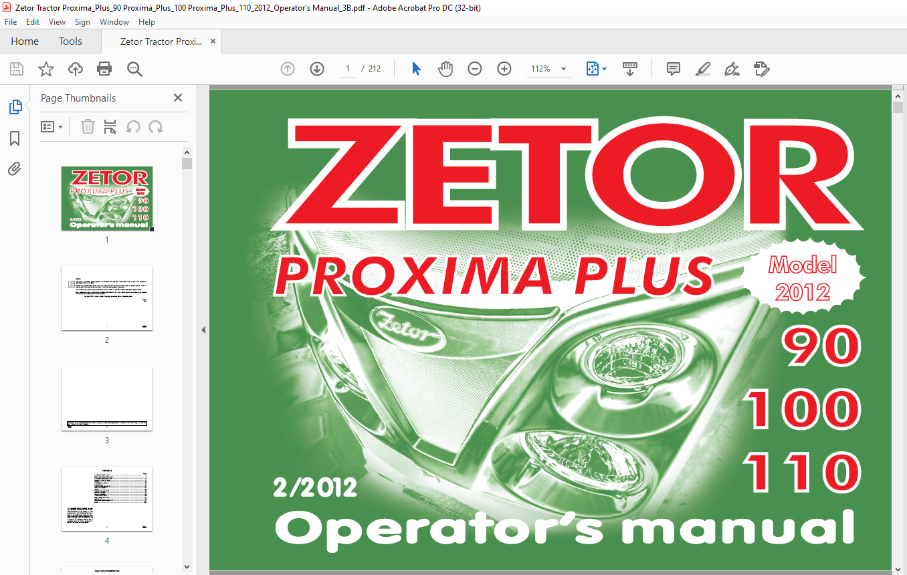
Task: Go to next page arrow
Action: (317, 69)
